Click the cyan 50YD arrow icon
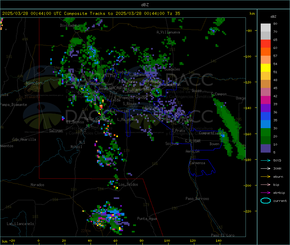290x245 pixels. point(266,160)
